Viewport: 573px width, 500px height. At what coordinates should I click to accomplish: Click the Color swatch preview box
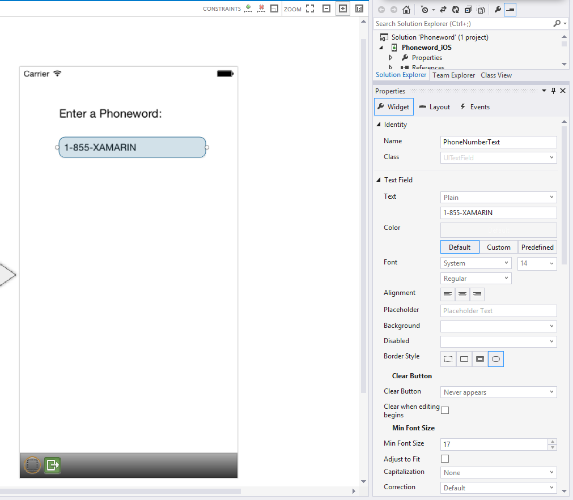[x=499, y=230]
